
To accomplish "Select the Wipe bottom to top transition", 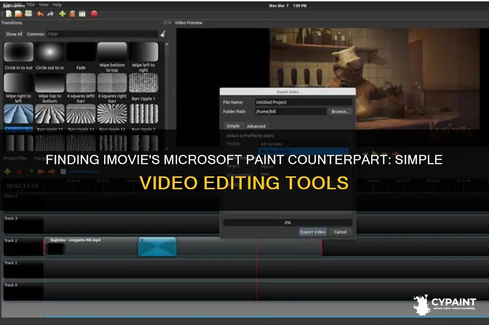I will coord(112,57).
